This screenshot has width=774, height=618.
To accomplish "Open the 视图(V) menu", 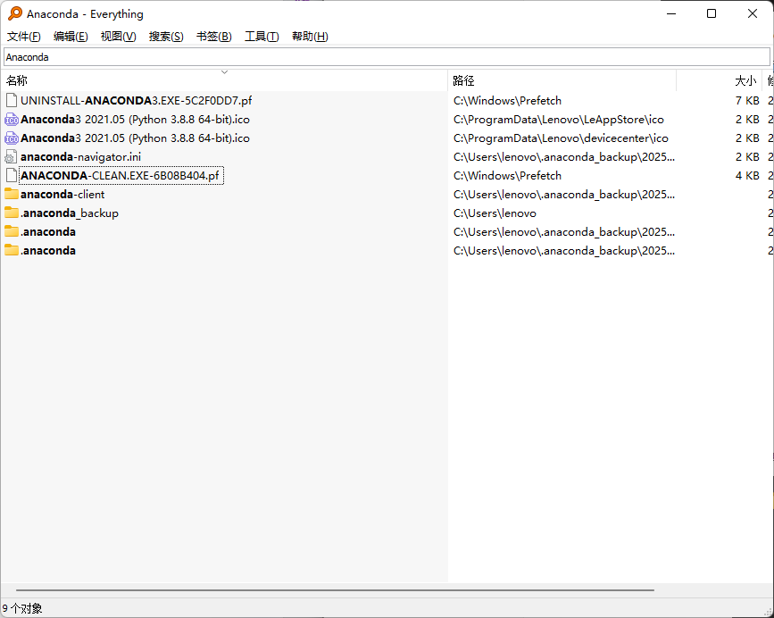I will (x=118, y=37).
